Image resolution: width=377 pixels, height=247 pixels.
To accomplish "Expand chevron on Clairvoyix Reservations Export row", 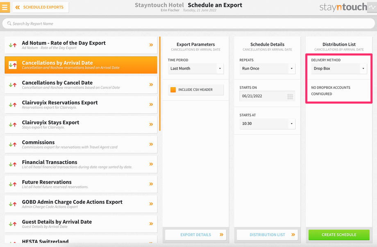I will (151, 105).
